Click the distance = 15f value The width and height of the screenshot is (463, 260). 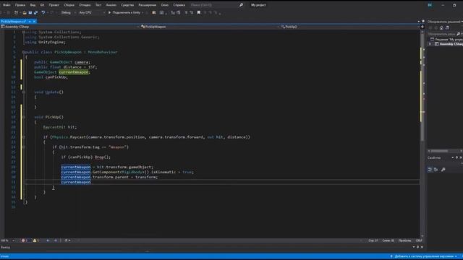tap(80, 67)
